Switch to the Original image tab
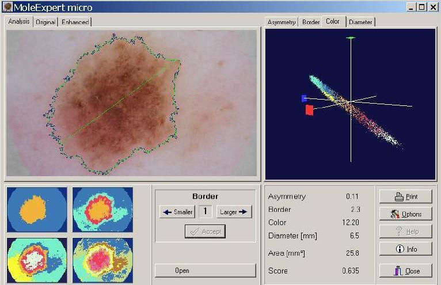The height and width of the screenshot is (285, 441). [x=45, y=22]
